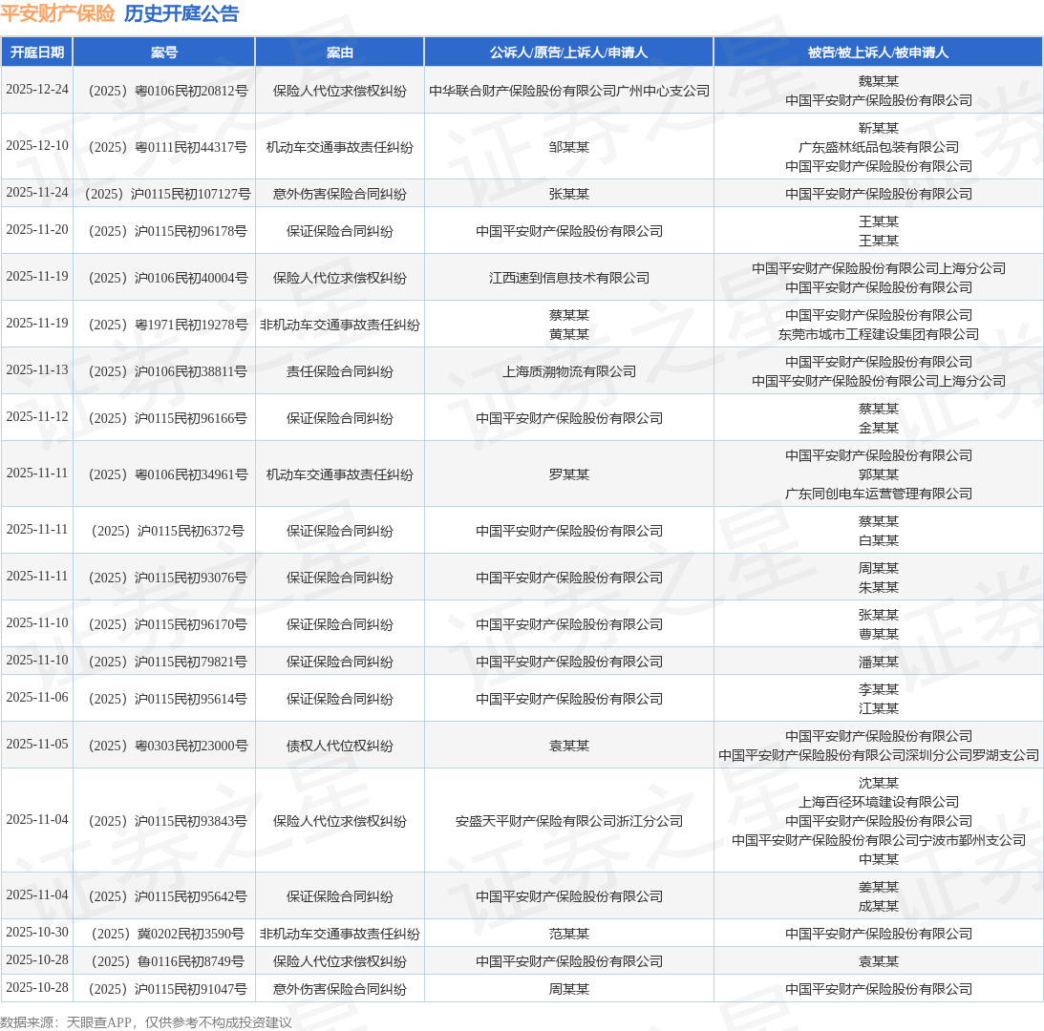Click date 2025-11-20
This screenshot has height=1031, width=1044.
[37, 230]
